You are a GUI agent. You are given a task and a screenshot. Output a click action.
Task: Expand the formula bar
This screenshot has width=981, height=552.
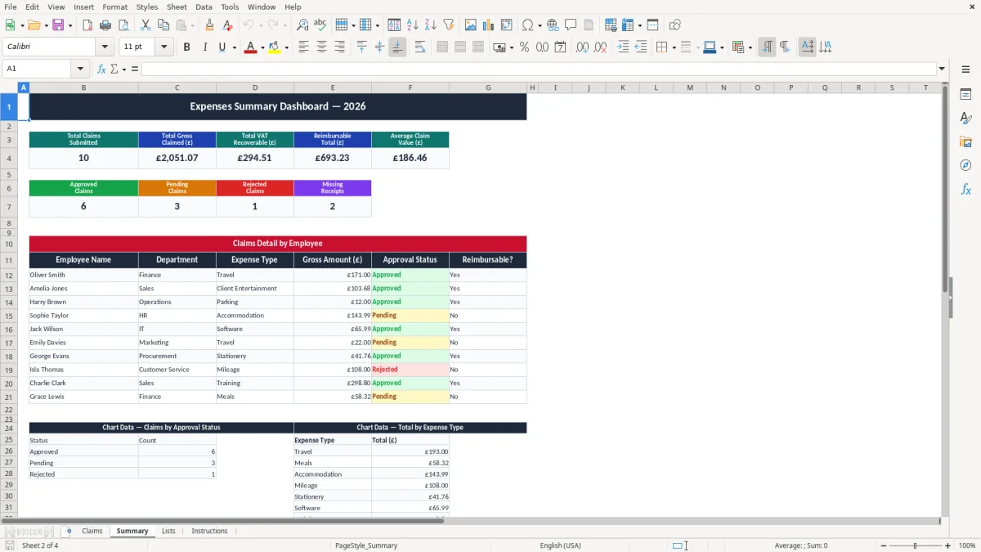pos(942,69)
